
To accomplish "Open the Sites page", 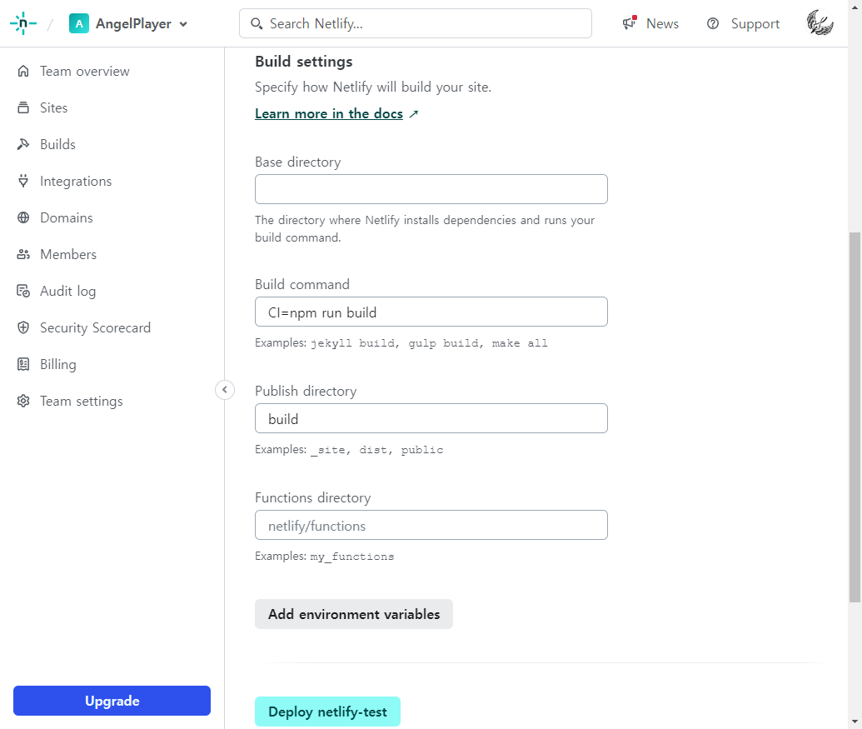I will (54, 107).
